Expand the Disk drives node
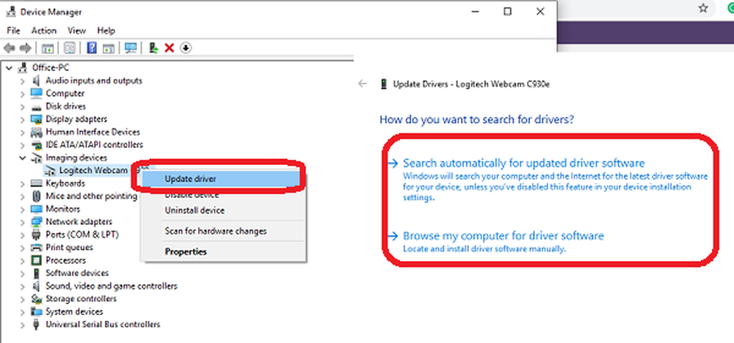Screen dimensions: 734x343 click(23, 106)
